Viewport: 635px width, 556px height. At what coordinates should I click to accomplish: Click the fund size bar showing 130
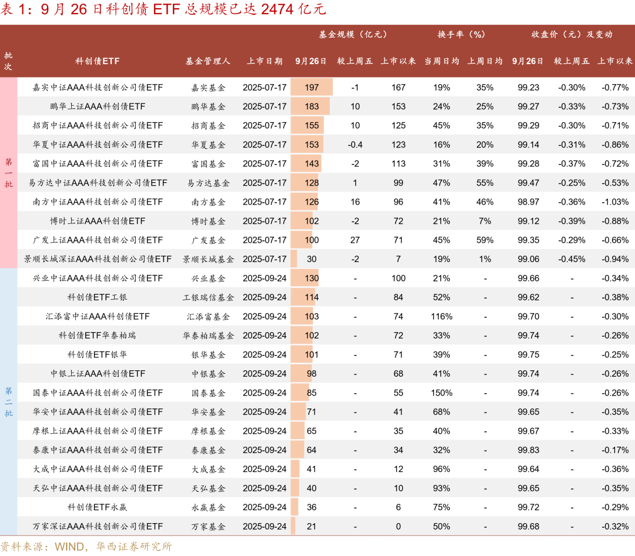pyautogui.click(x=305, y=278)
